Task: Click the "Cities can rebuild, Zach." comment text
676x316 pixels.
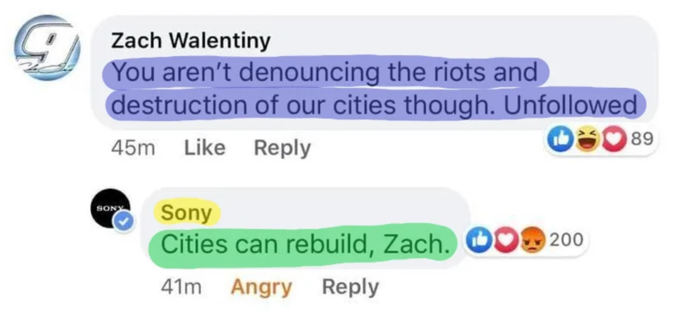Action: point(302,244)
